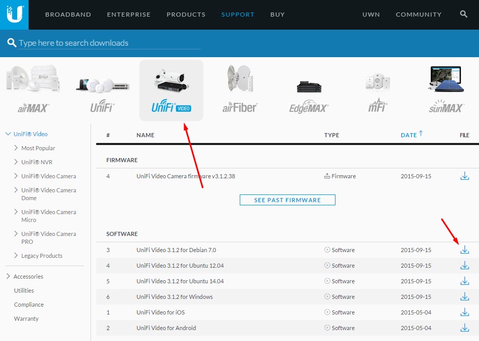This screenshot has width=479, height=341.
Task: Click the SOFTWARE section heading
Action: [x=122, y=234]
